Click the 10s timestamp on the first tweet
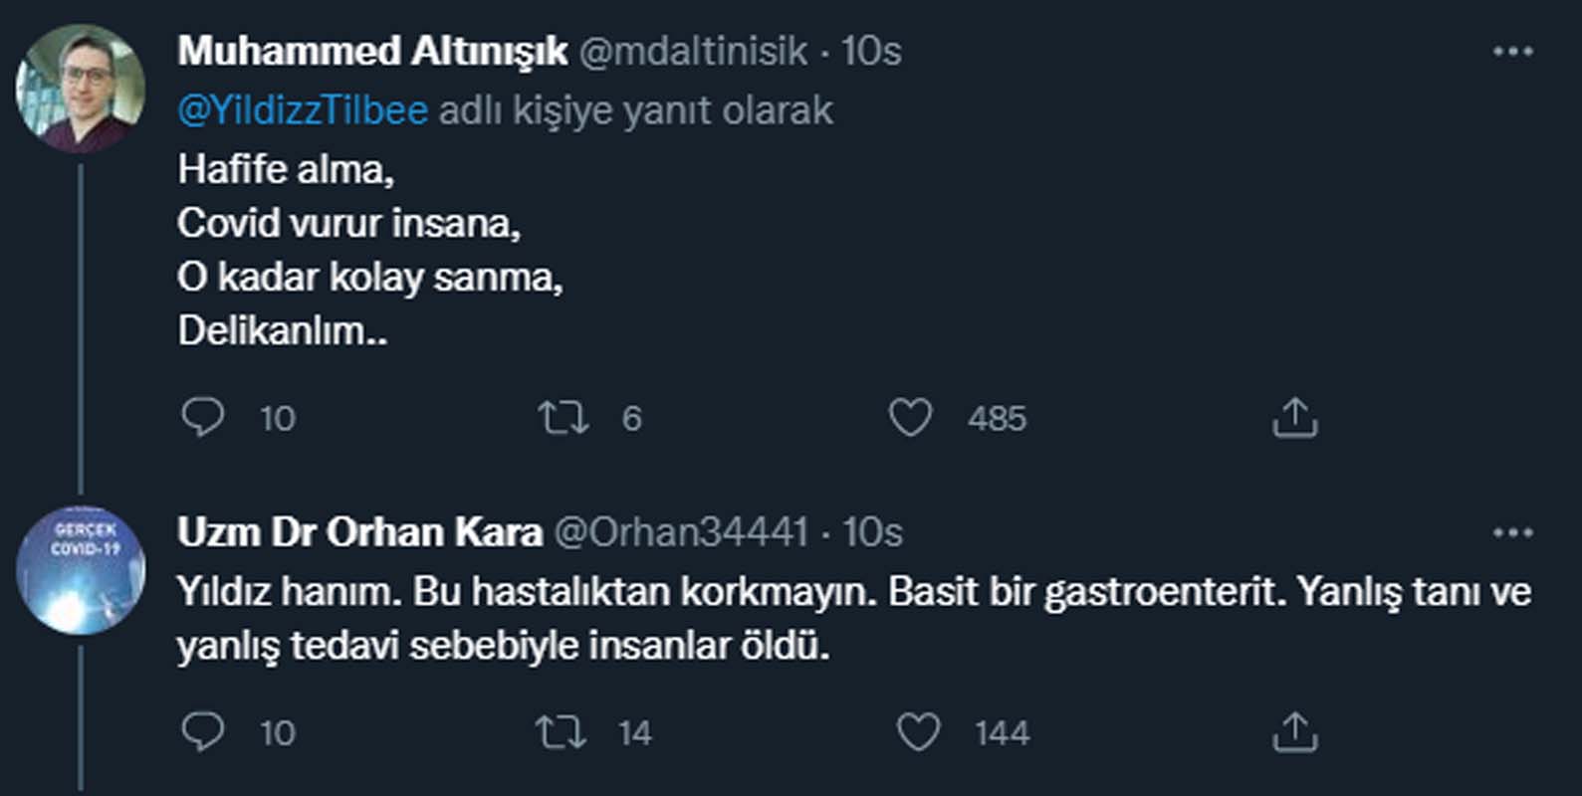This screenshot has width=1582, height=796. point(871,53)
